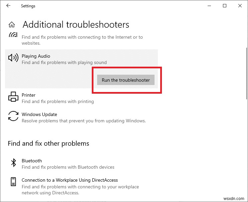This screenshot has width=248, height=202.
Task: Click 'Find and fix problems with Bluetooth devices'
Action: (x=68, y=167)
